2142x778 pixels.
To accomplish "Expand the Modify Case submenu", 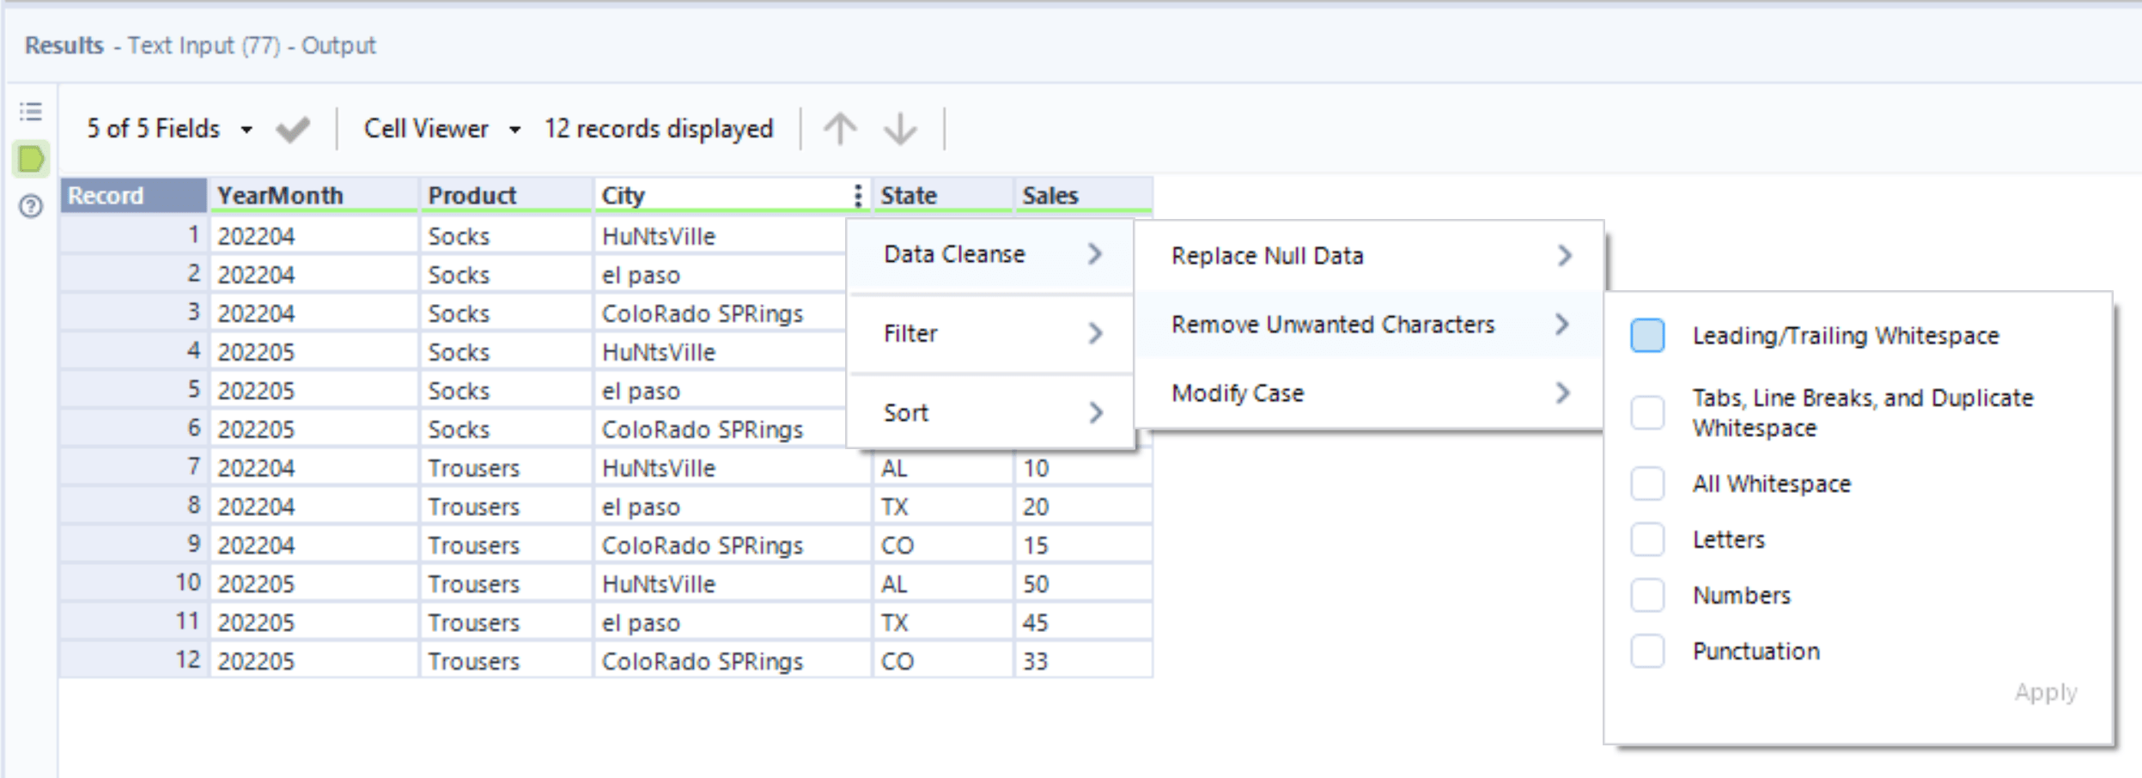I will click(1369, 393).
